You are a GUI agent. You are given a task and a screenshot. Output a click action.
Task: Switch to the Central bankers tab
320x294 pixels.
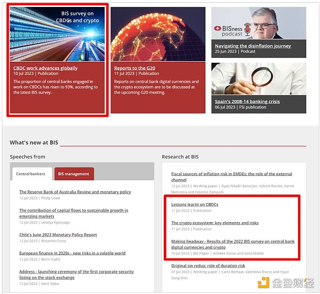[x=32, y=174]
